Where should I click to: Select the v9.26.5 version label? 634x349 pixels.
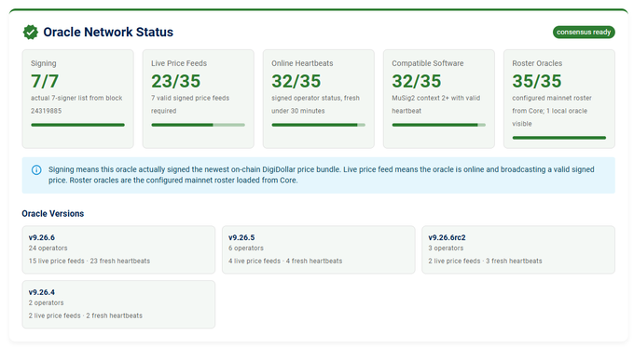(x=241, y=237)
